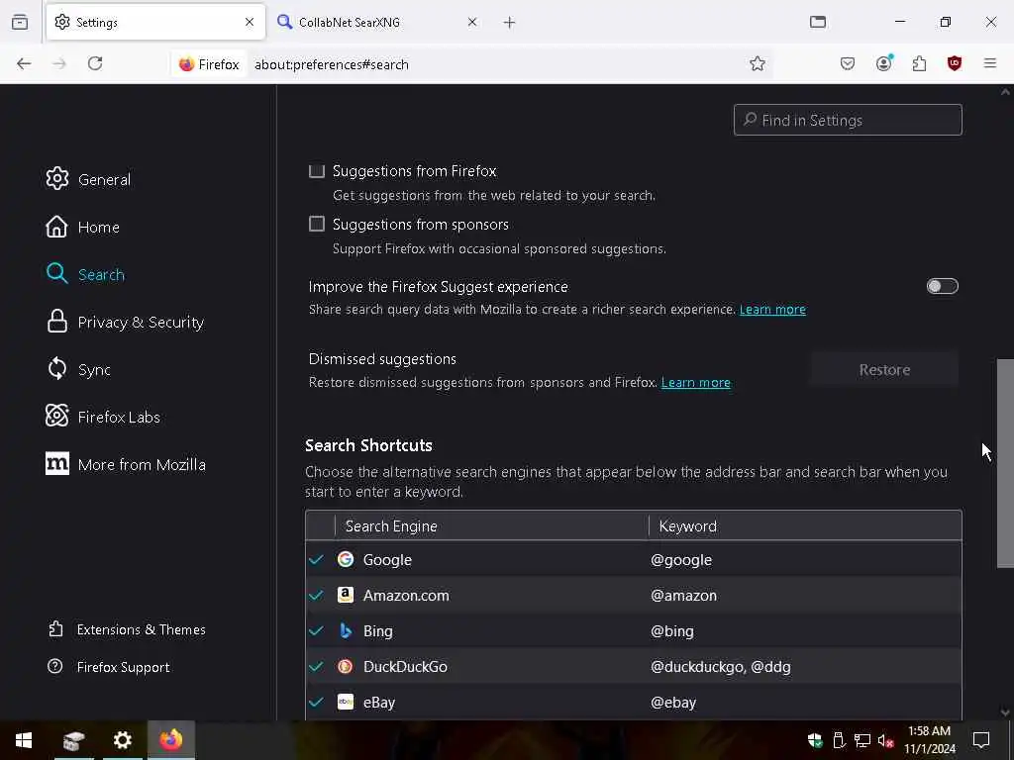Screen dimensions: 1014x760
Task: Uncheck the DuckDuckGo search shortcut
Action: [316, 666]
